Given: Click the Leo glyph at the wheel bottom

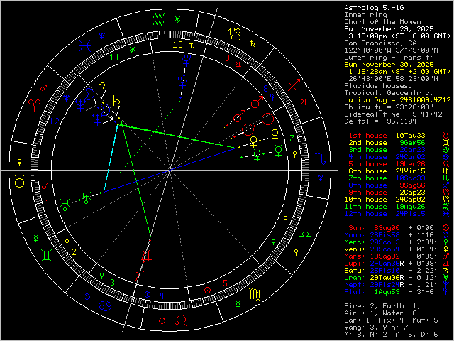Looking at the screenshot, I should (x=183, y=320).
